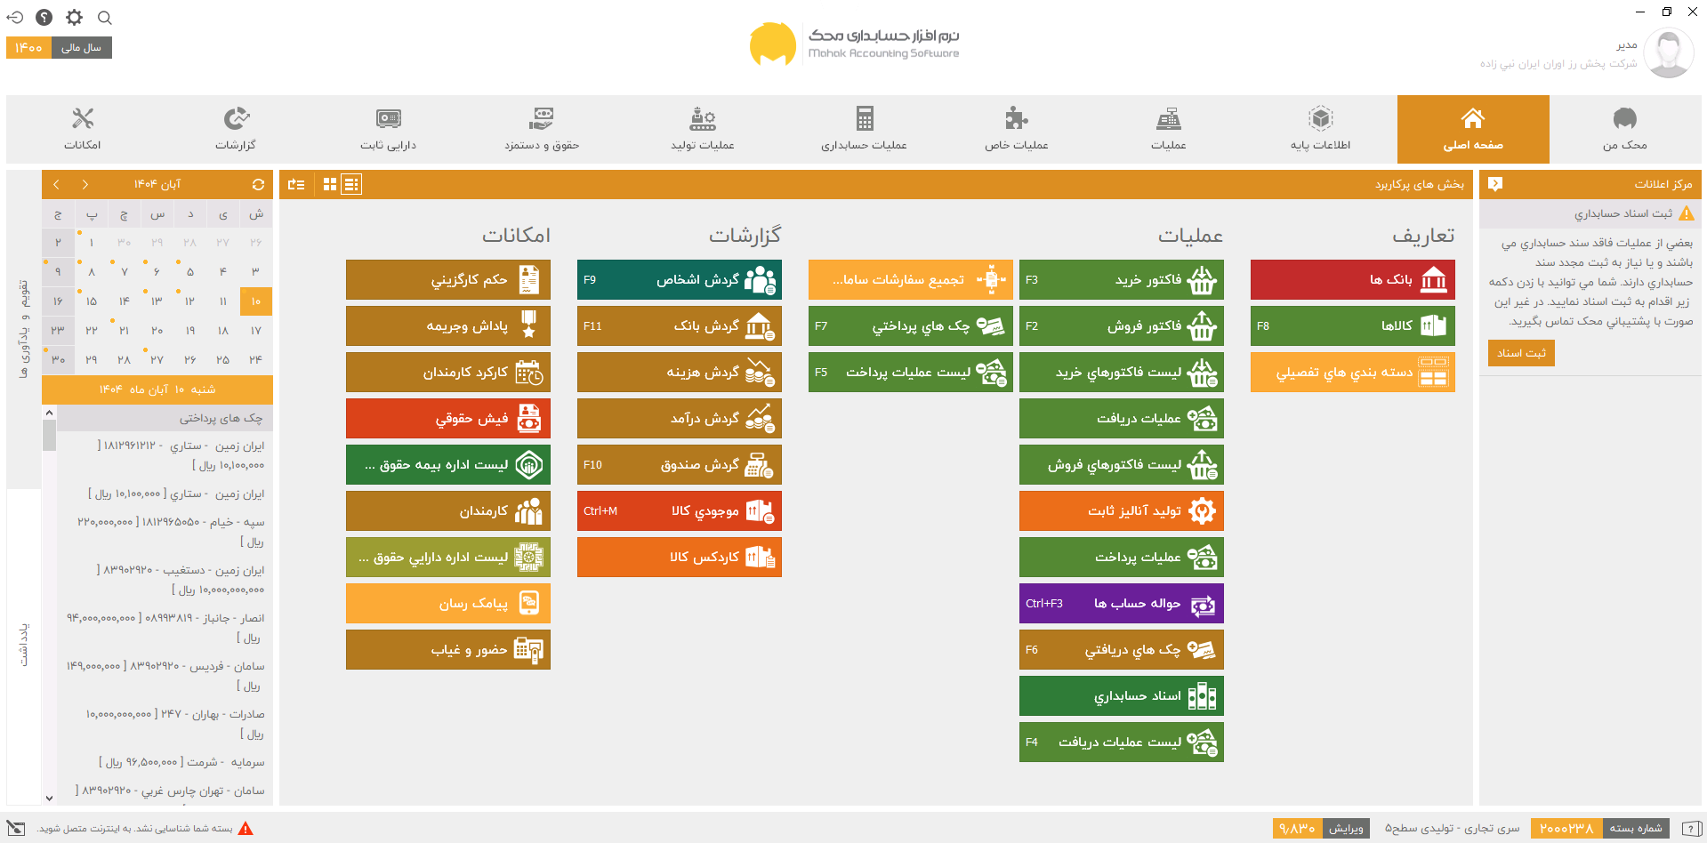Viewport: 1707px width, 843px height.
Task: Toggle the grouped tree view layout
Action: (296, 184)
